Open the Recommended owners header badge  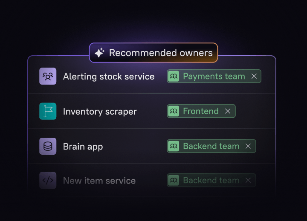[153, 53]
